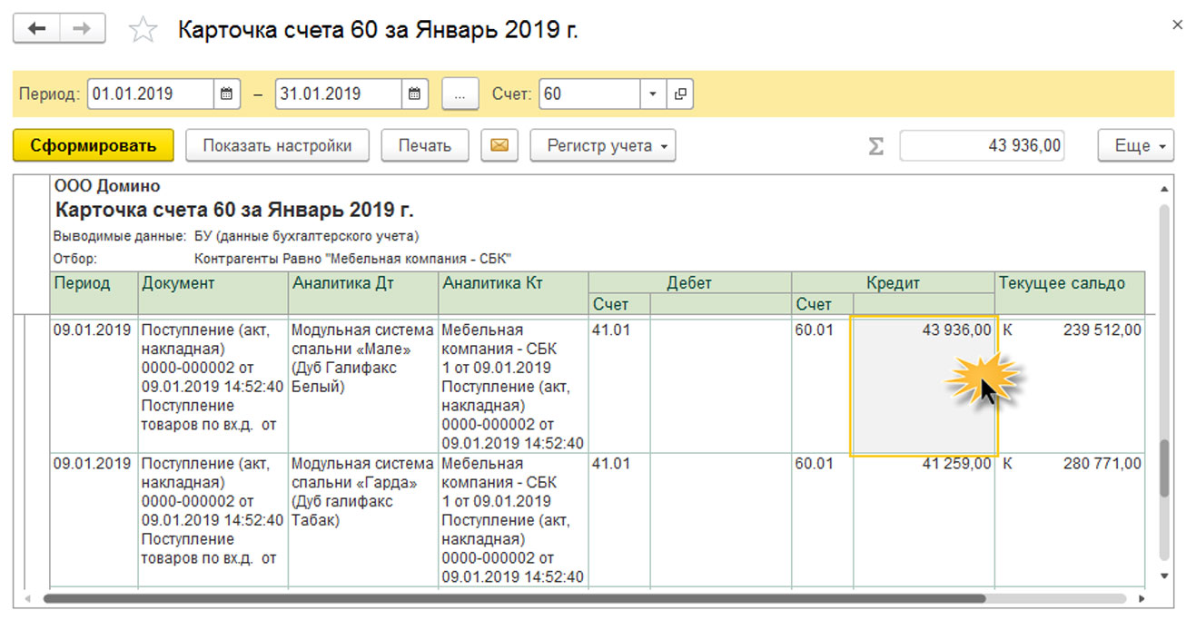Screen dimensions: 1196x620
Task: Click the sum sigma icon
Action: click(x=875, y=146)
